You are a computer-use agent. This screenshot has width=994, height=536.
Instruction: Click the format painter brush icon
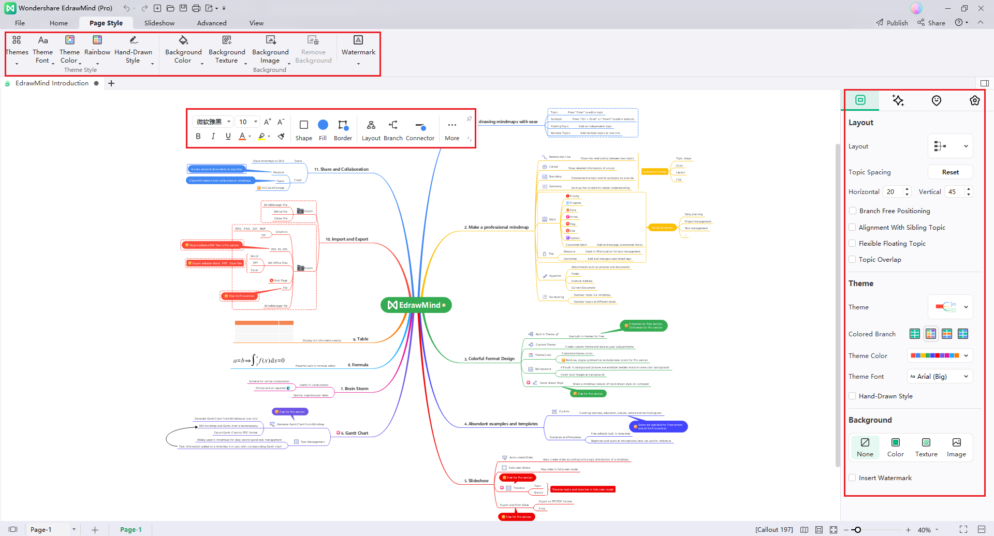pyautogui.click(x=281, y=136)
